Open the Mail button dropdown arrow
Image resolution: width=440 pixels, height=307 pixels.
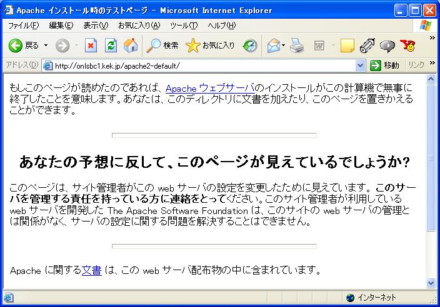pyautogui.click(x=283, y=46)
